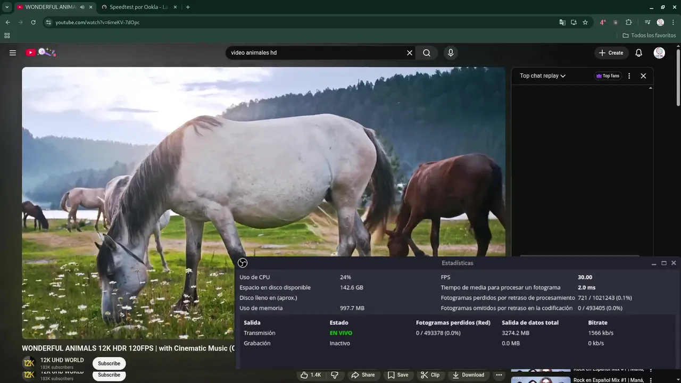Open Chrome three-dot menu
Viewport: 681px width, 383px height.
pyautogui.click(x=673, y=22)
